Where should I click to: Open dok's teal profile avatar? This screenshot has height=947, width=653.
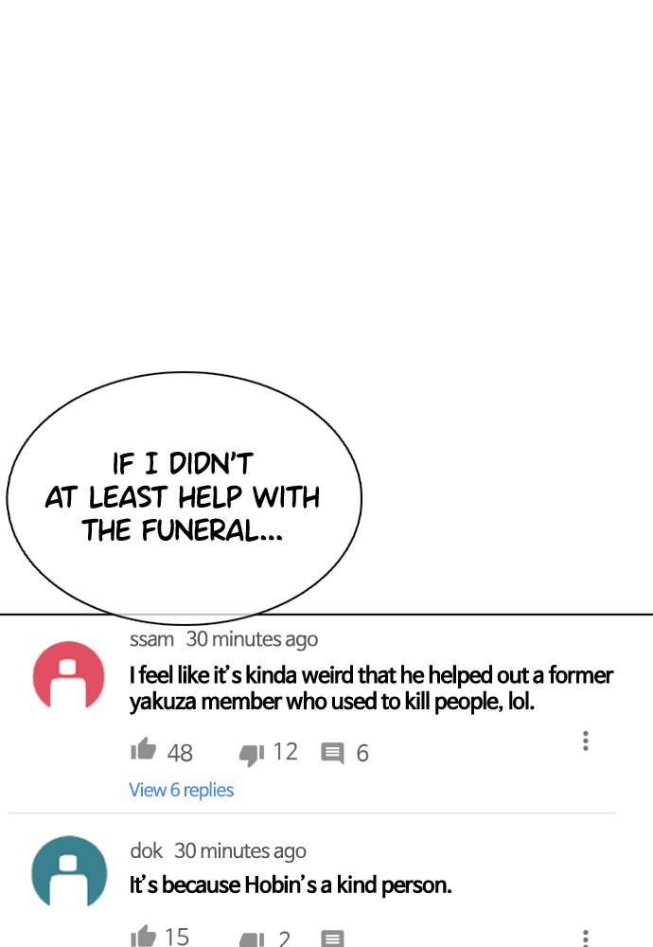point(69,870)
